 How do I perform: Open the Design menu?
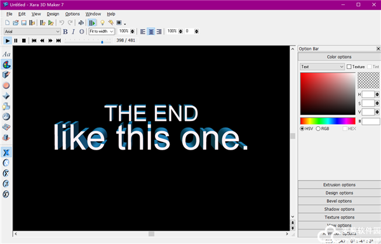tap(53, 14)
